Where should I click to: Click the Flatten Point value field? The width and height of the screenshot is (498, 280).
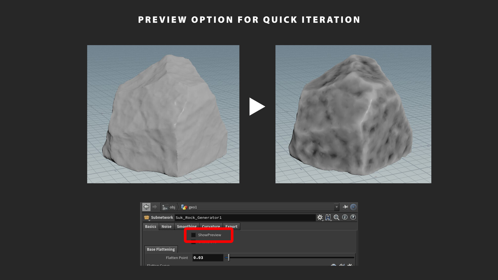coord(208,257)
